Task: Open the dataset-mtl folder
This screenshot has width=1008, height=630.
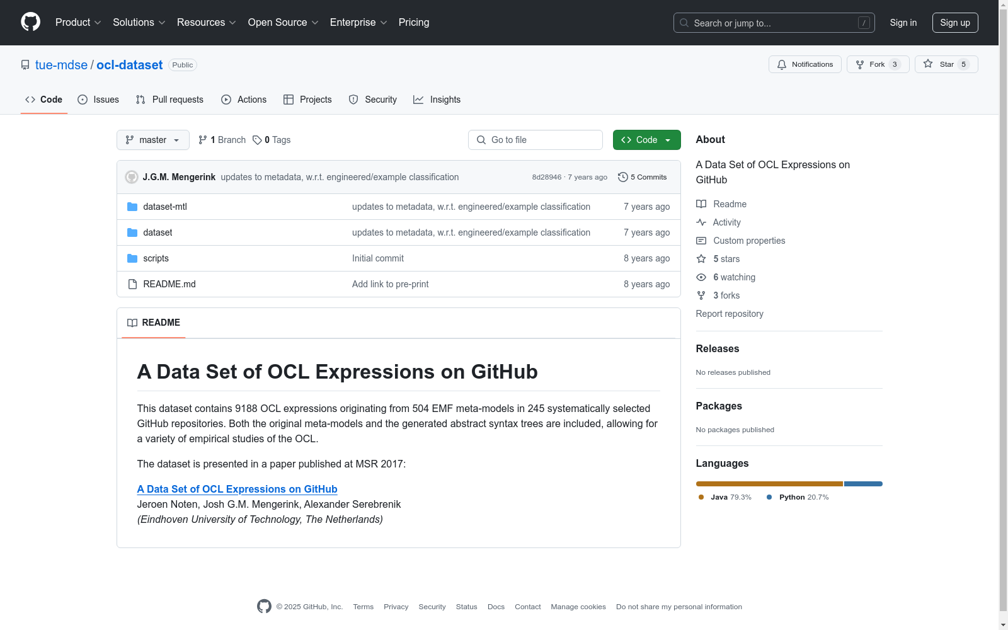Action: pos(165,207)
